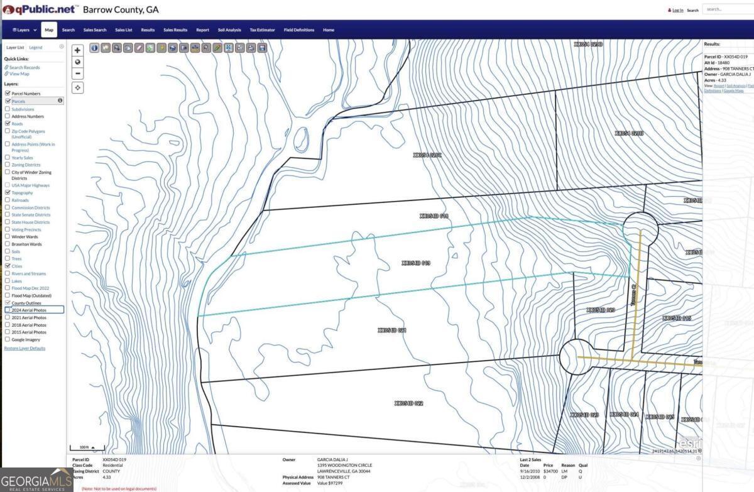The height and width of the screenshot is (492, 754).
Task: Choose the Eraser/clear tool in map toolbar
Action: pyautogui.click(x=139, y=47)
